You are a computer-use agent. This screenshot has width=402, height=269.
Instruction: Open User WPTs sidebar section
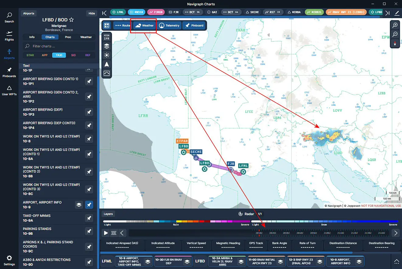click(x=9, y=90)
